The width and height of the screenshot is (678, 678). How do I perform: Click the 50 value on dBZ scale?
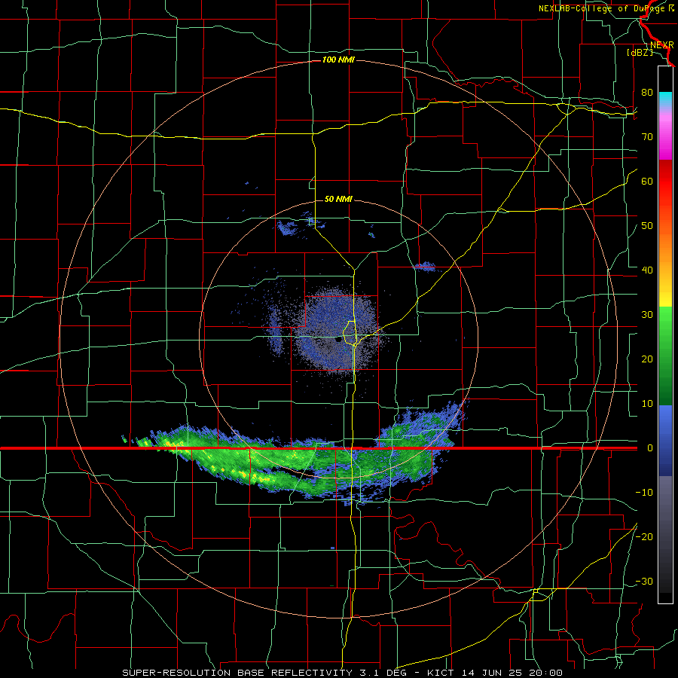[x=647, y=226]
